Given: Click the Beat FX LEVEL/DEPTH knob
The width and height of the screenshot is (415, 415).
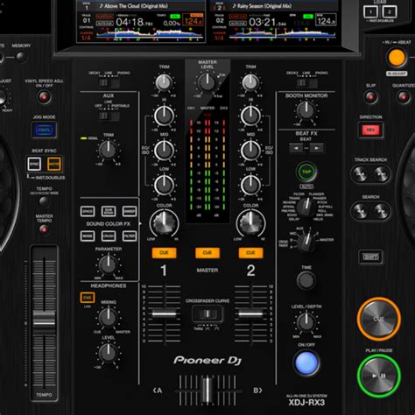Looking at the screenshot, I should click(x=306, y=321).
